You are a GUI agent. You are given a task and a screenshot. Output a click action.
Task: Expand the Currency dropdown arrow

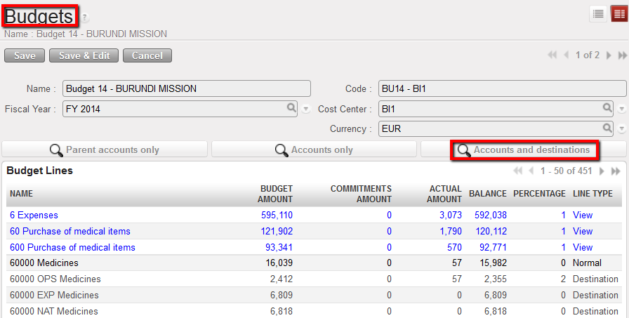pos(622,128)
